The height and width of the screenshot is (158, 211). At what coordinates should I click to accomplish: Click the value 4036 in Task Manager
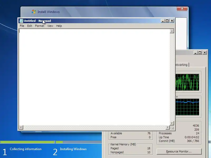tap(196, 126)
